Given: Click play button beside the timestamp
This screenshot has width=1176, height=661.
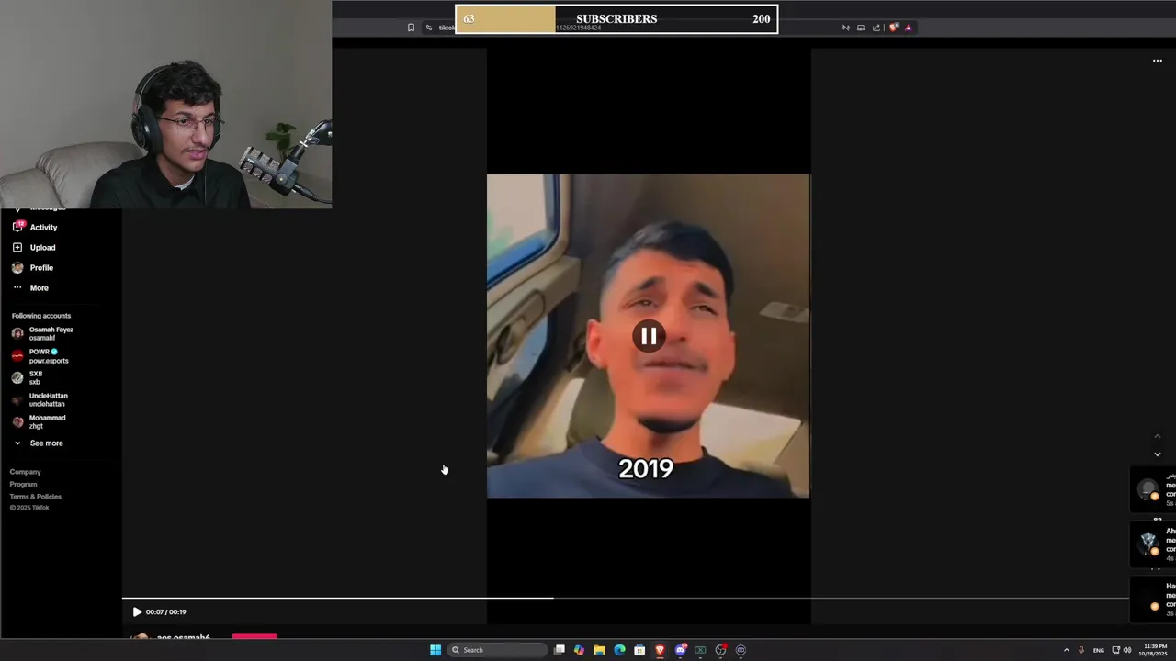Looking at the screenshot, I should coord(137,612).
